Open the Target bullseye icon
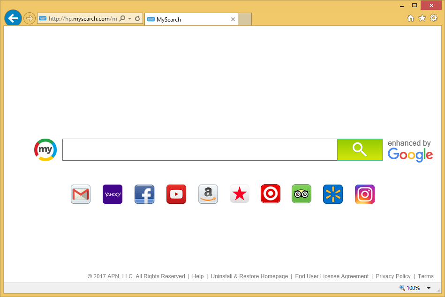Viewport: 445px width, 297px height. (x=271, y=194)
